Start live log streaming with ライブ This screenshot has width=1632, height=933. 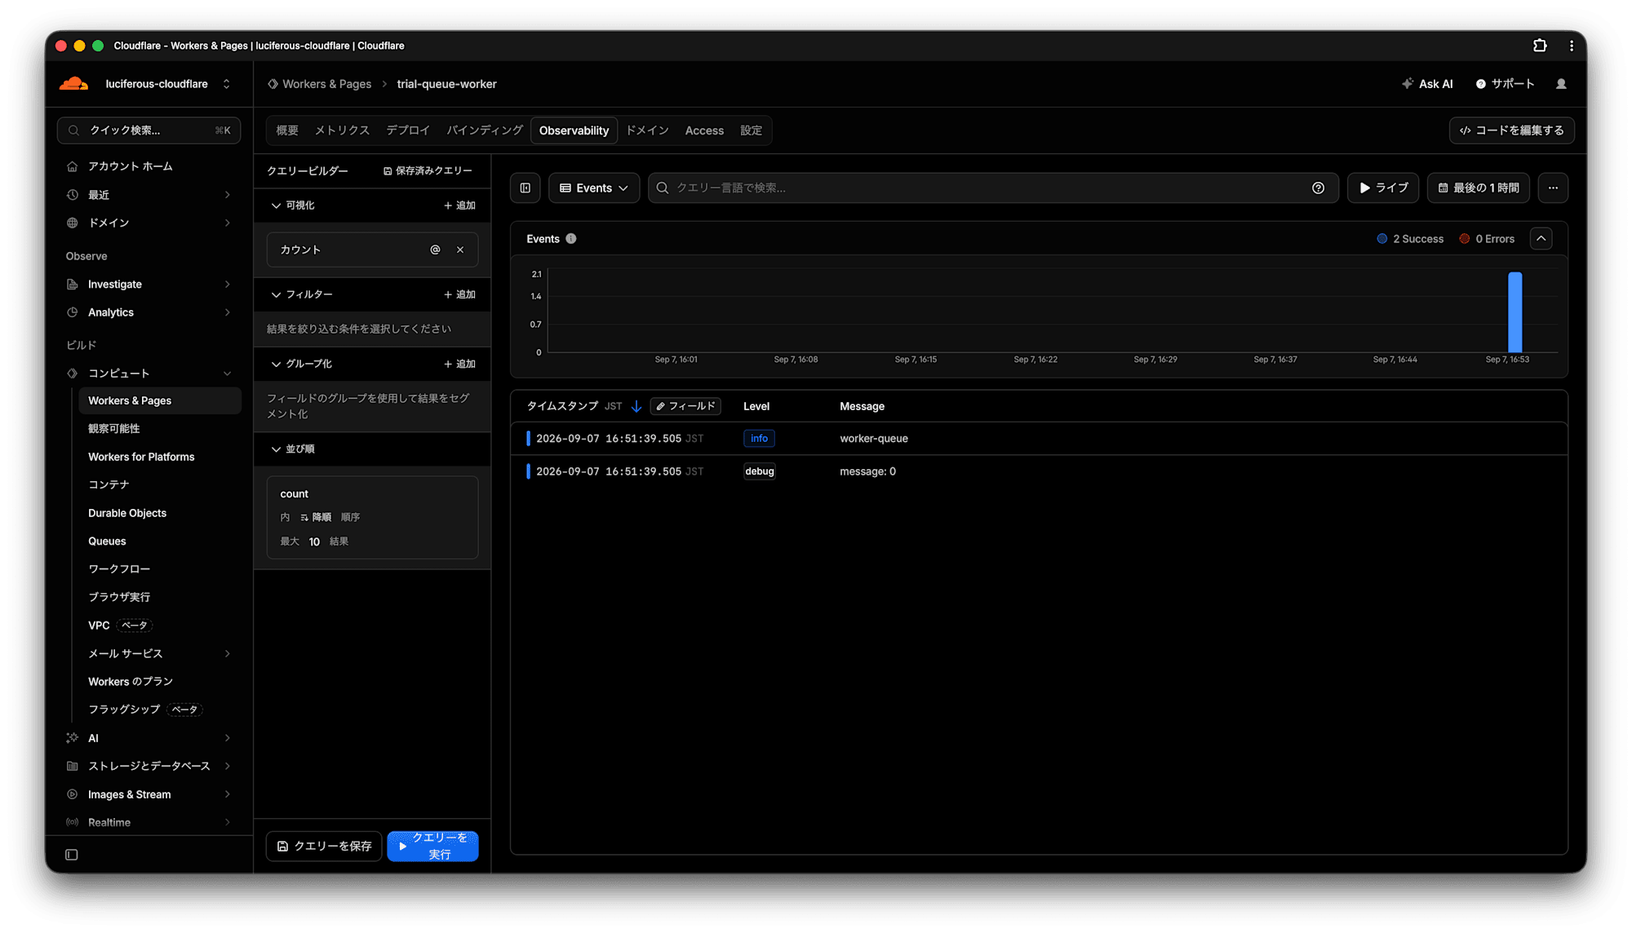1383,188
